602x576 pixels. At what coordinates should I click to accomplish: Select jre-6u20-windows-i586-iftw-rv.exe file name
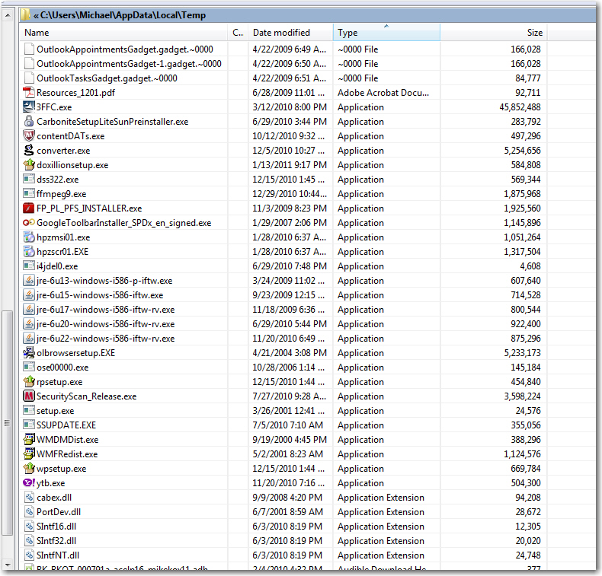(106, 324)
